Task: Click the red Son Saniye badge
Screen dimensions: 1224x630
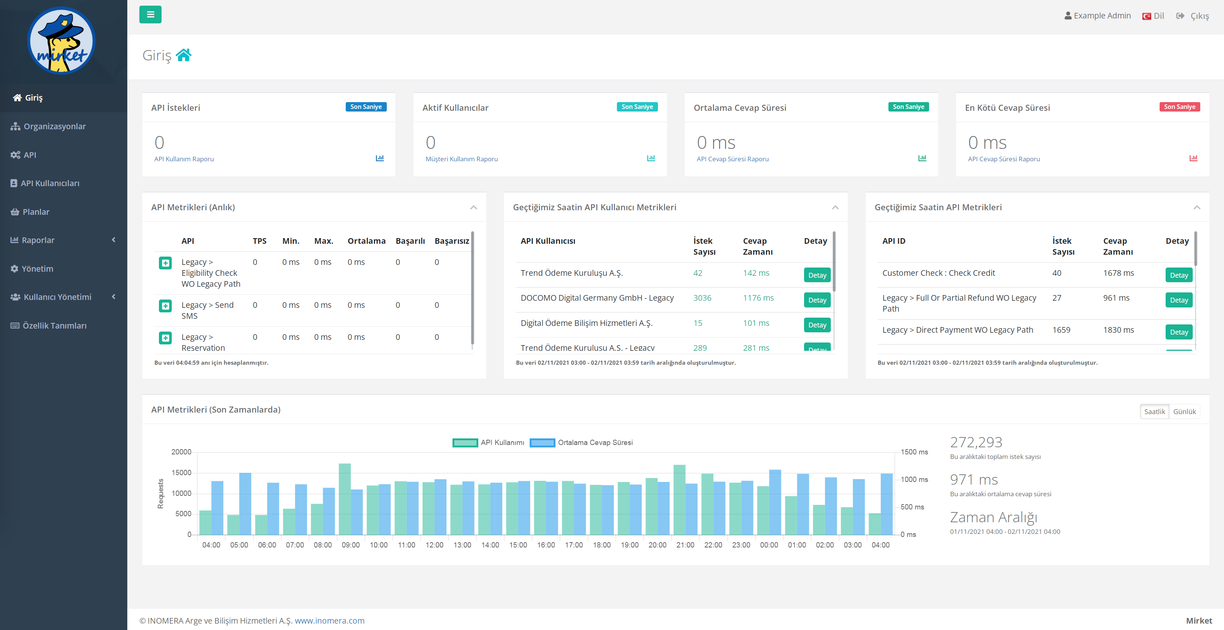Action: coord(1179,107)
